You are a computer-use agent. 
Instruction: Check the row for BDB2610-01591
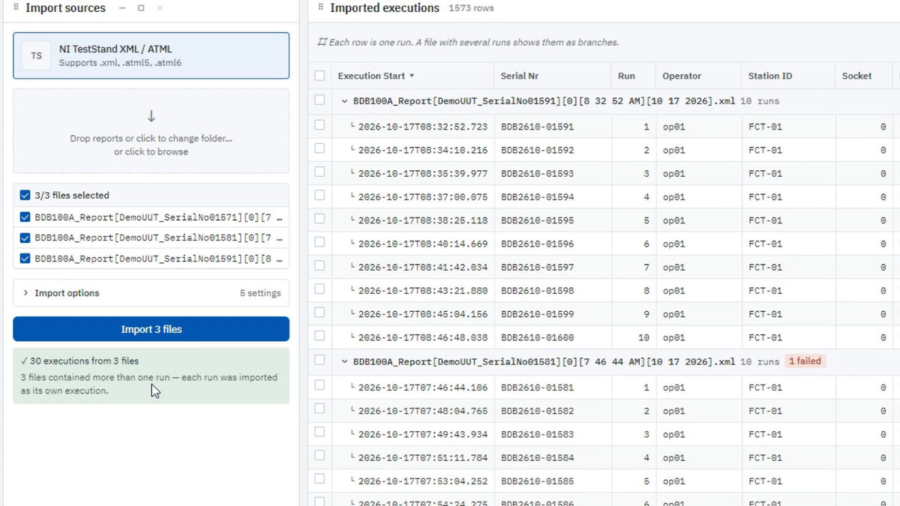[319, 126]
